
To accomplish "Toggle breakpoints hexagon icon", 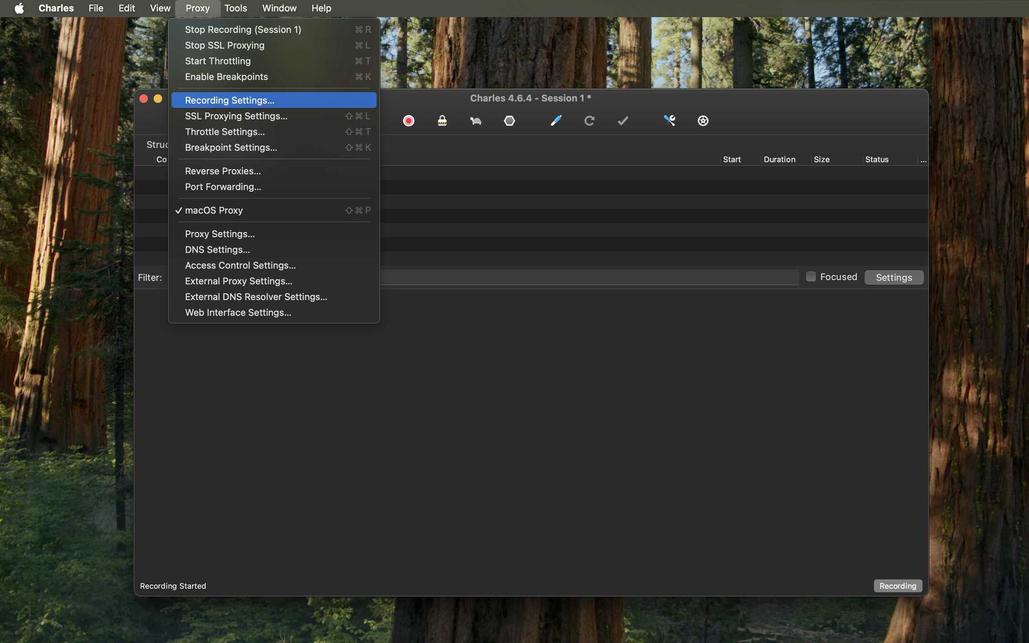I will pos(509,121).
